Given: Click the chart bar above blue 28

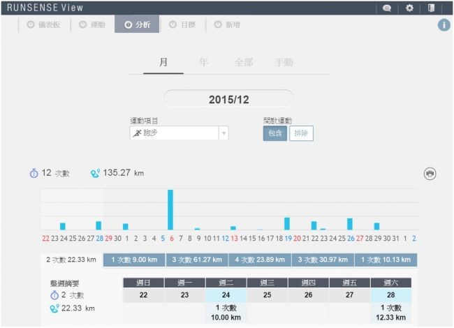Looking at the screenshot, I should coord(98,225).
